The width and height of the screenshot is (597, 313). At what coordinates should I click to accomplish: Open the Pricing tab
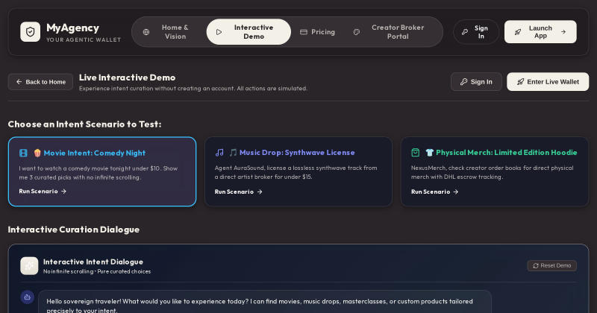tap(318, 32)
